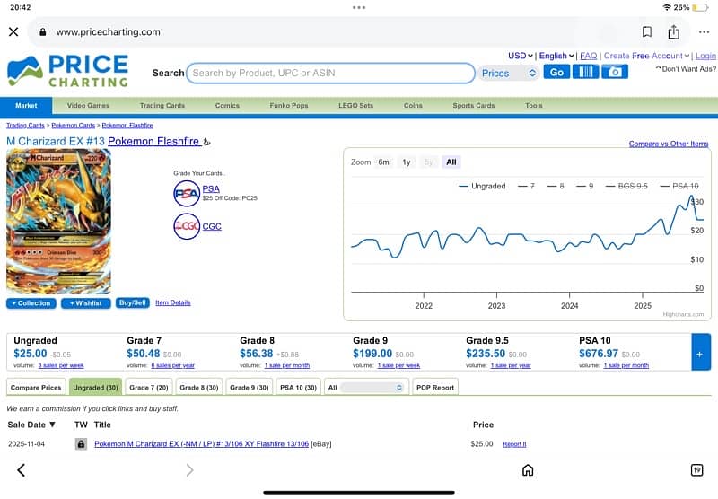Bookmark this page in the browser
The width and height of the screenshot is (718, 499).
(647, 31)
